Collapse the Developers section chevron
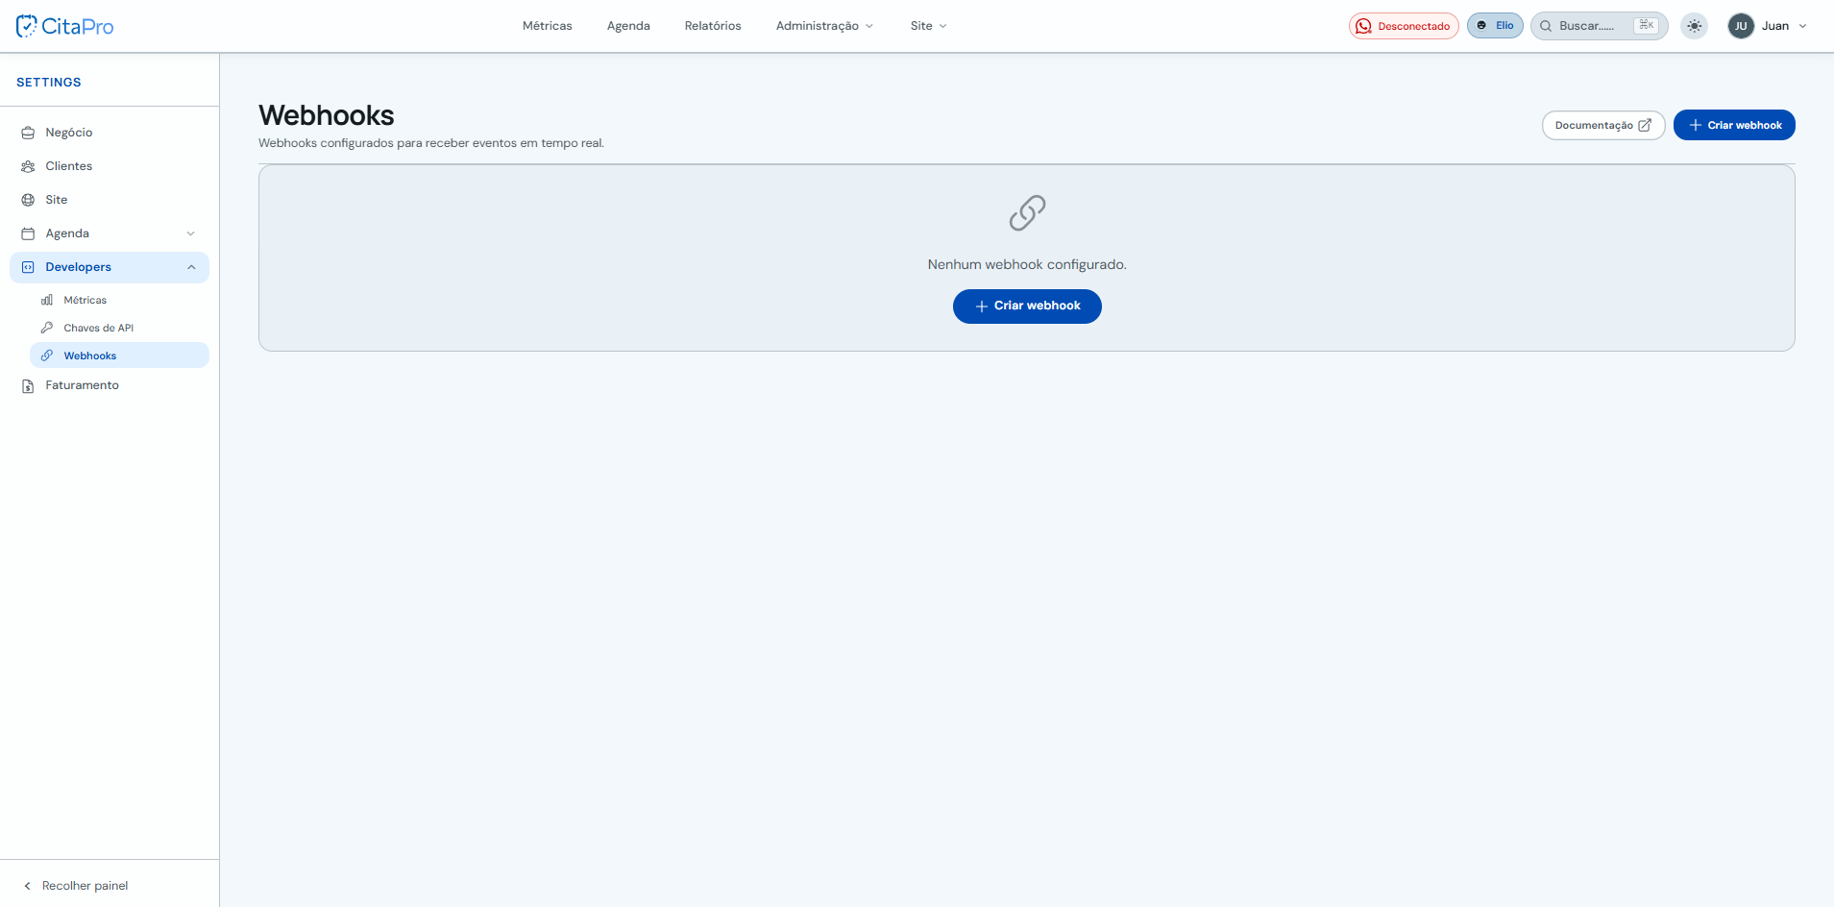This screenshot has height=907, width=1834. (191, 267)
